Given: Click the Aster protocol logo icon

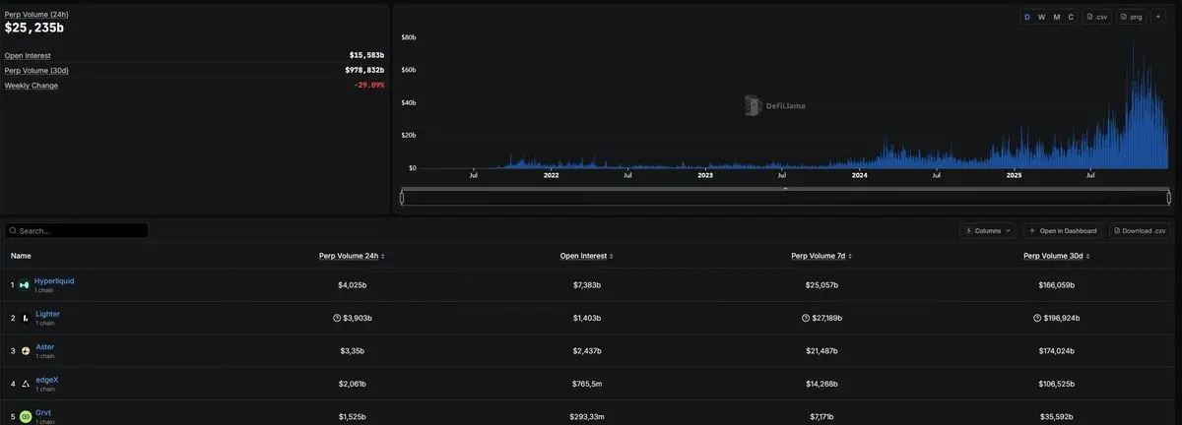Looking at the screenshot, I should 25,351.
